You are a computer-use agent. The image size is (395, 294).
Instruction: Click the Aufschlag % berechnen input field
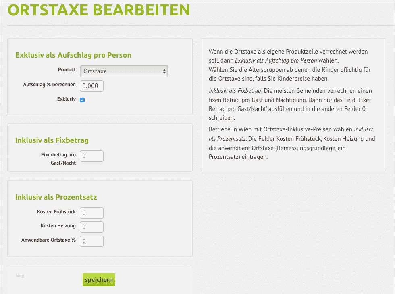[x=91, y=86]
